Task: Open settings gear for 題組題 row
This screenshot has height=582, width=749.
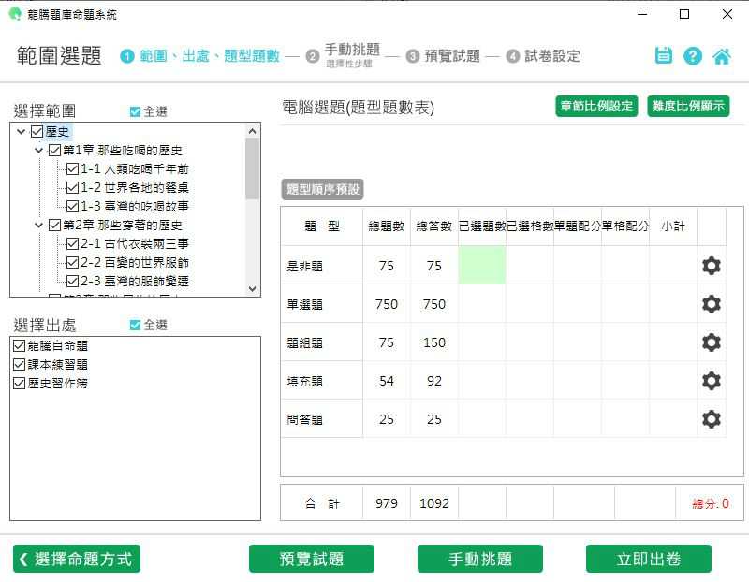Action: pos(712,342)
